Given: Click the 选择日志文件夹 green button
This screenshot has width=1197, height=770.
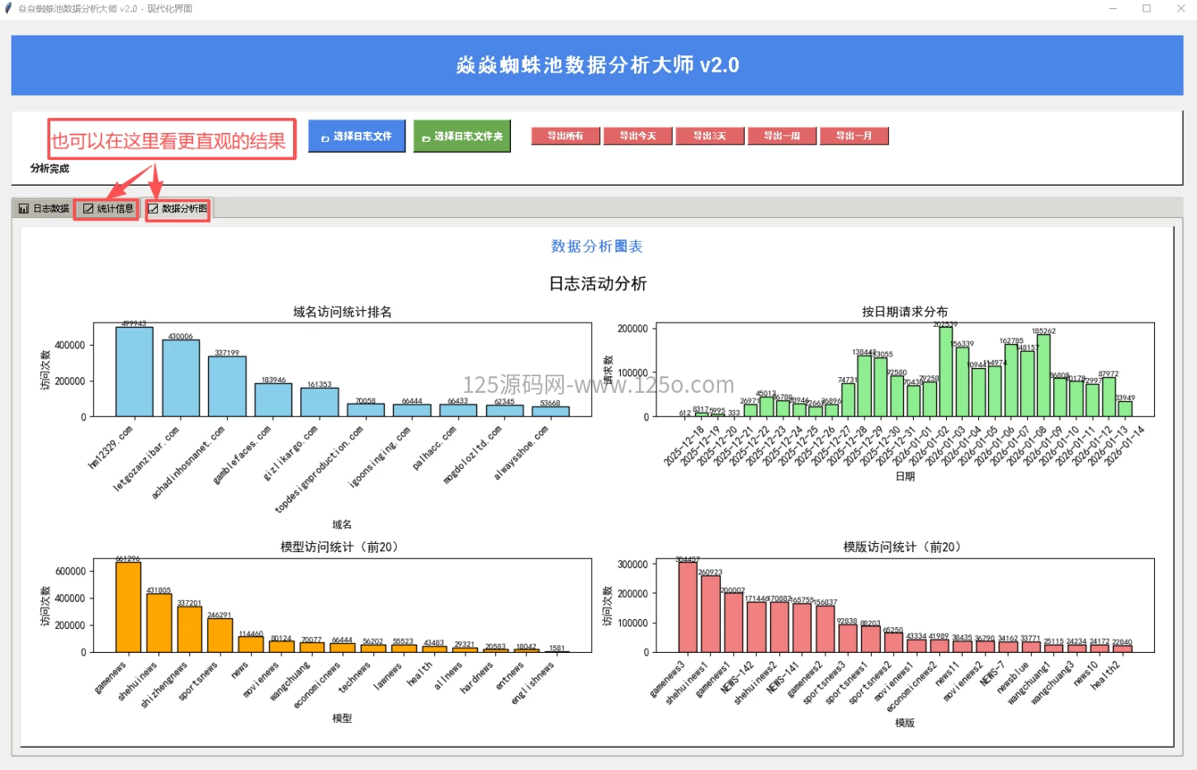Looking at the screenshot, I should pos(461,136).
